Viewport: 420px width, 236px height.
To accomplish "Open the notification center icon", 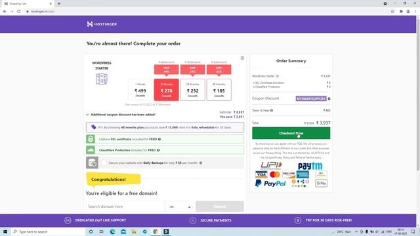I will [x=413, y=231].
